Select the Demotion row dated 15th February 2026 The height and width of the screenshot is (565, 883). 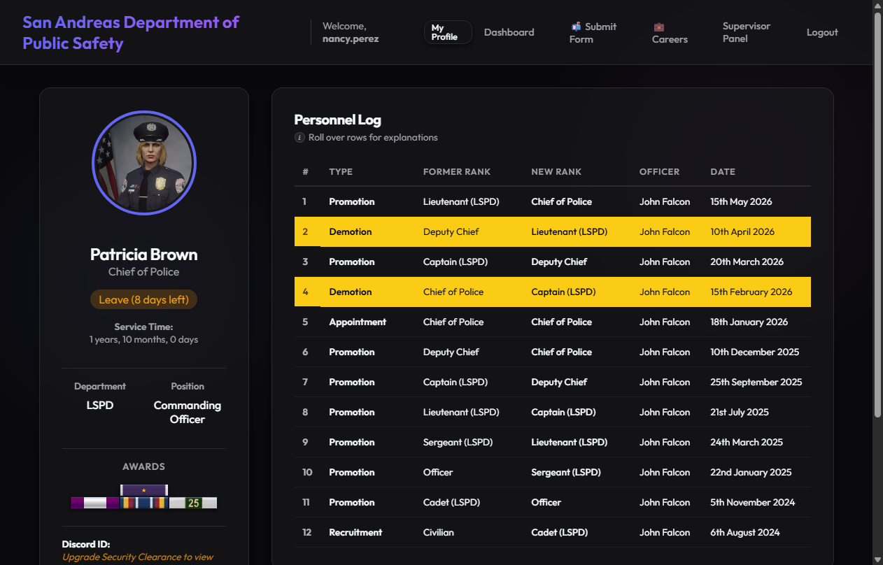(x=553, y=292)
